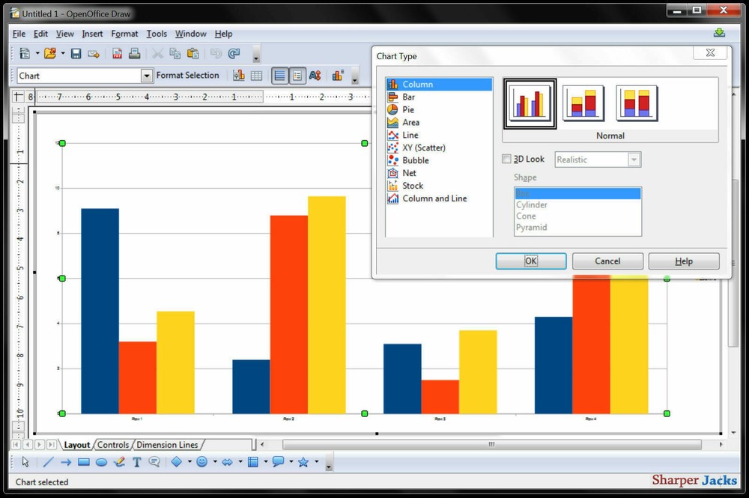This screenshot has width=749, height=498.
Task: Switch to the Controls tab
Action: coord(113,444)
